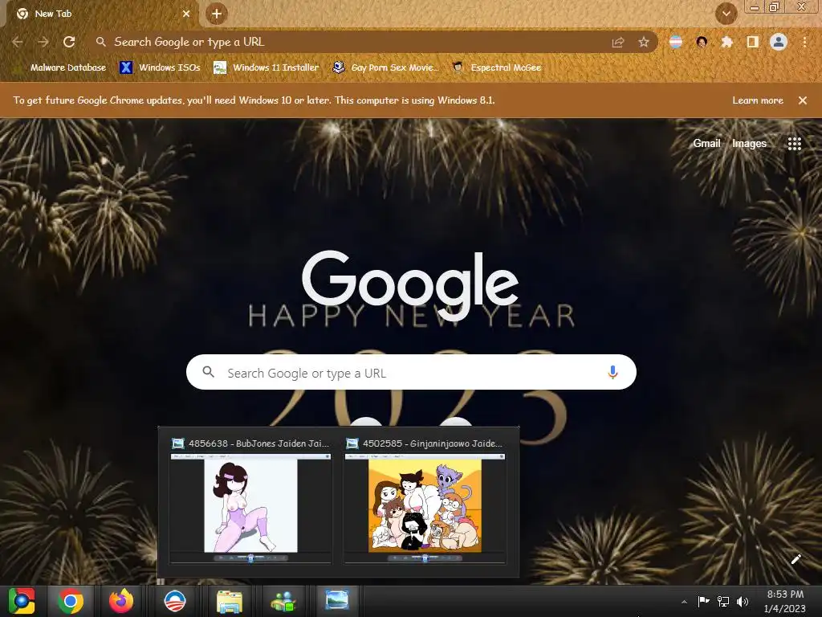This screenshot has height=617, width=822.
Task: Close the New Tab tab
Action: point(186,14)
